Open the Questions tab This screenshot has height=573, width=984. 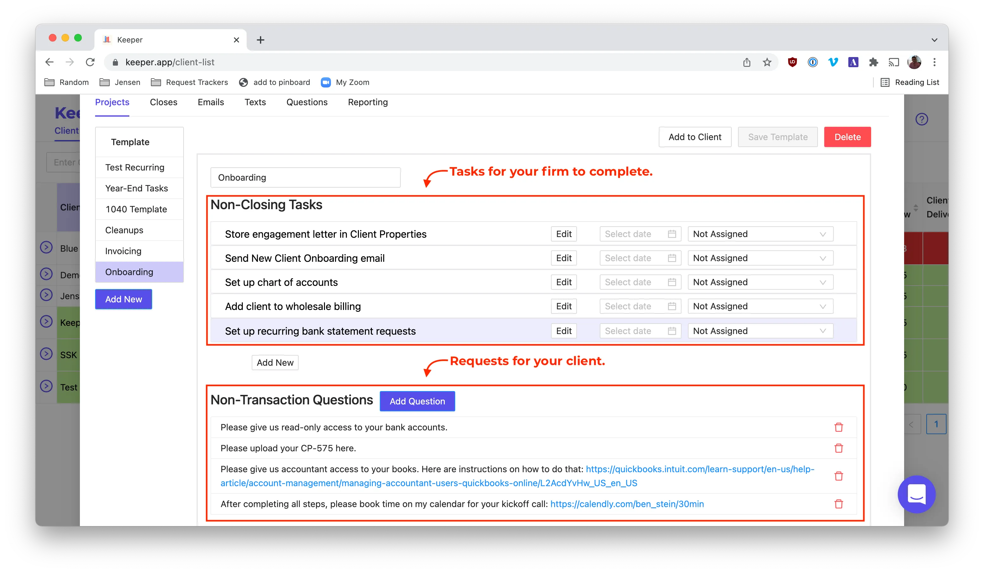(307, 102)
